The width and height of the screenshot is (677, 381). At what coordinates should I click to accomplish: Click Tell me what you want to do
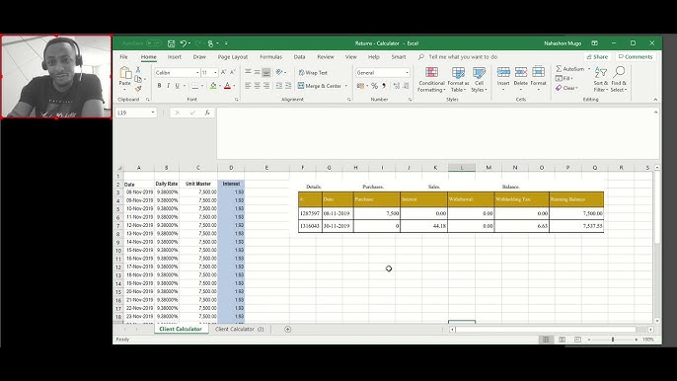[463, 57]
